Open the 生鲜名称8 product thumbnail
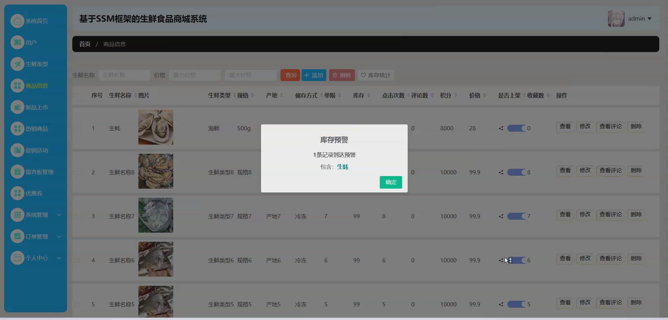Screen dimensions: 668x320 [156, 171]
